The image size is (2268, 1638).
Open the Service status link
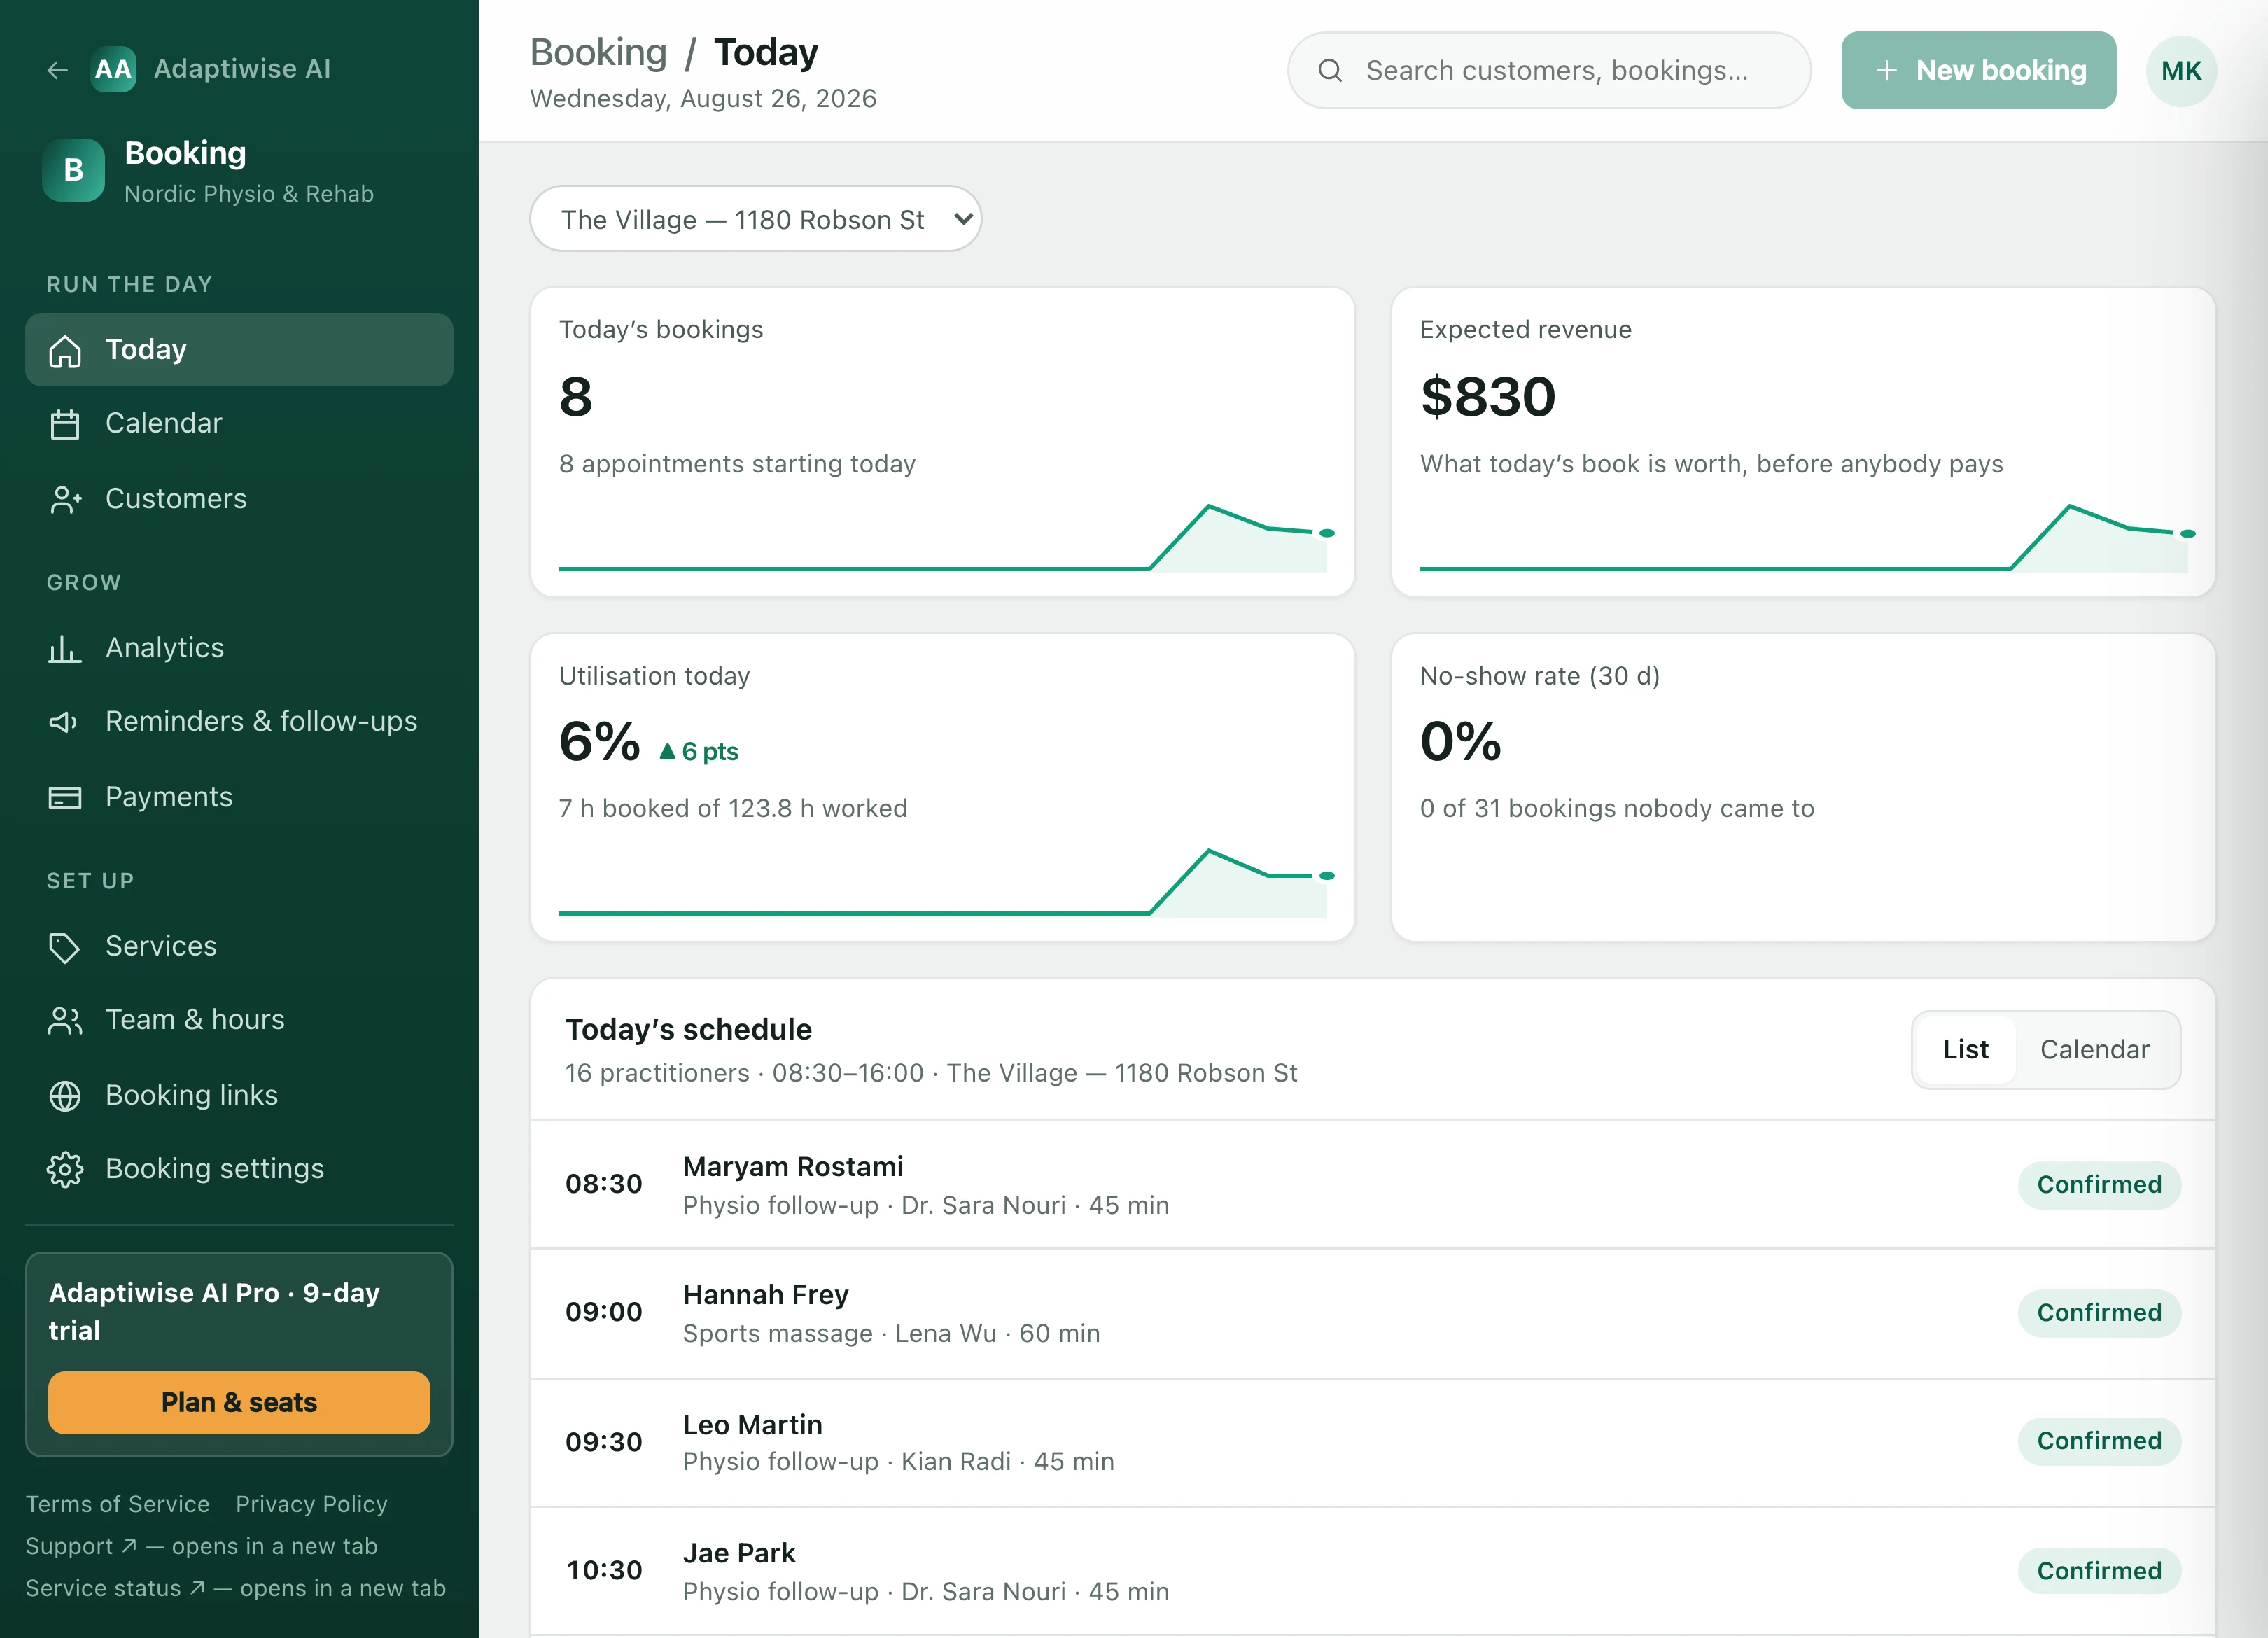236,1589
